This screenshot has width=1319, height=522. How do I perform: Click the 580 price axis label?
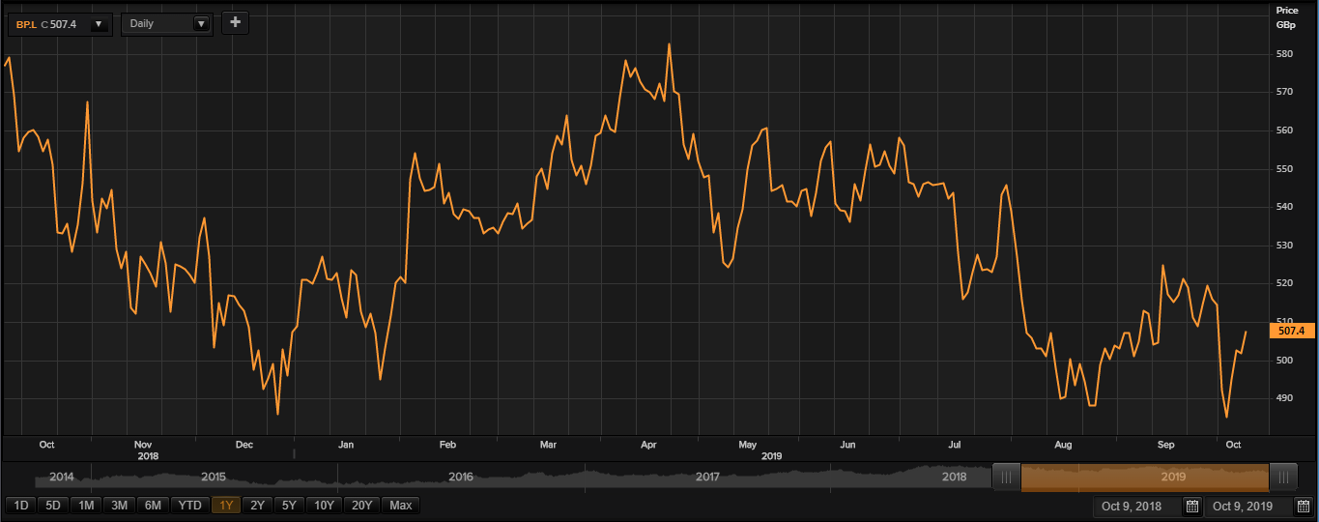coord(1284,54)
